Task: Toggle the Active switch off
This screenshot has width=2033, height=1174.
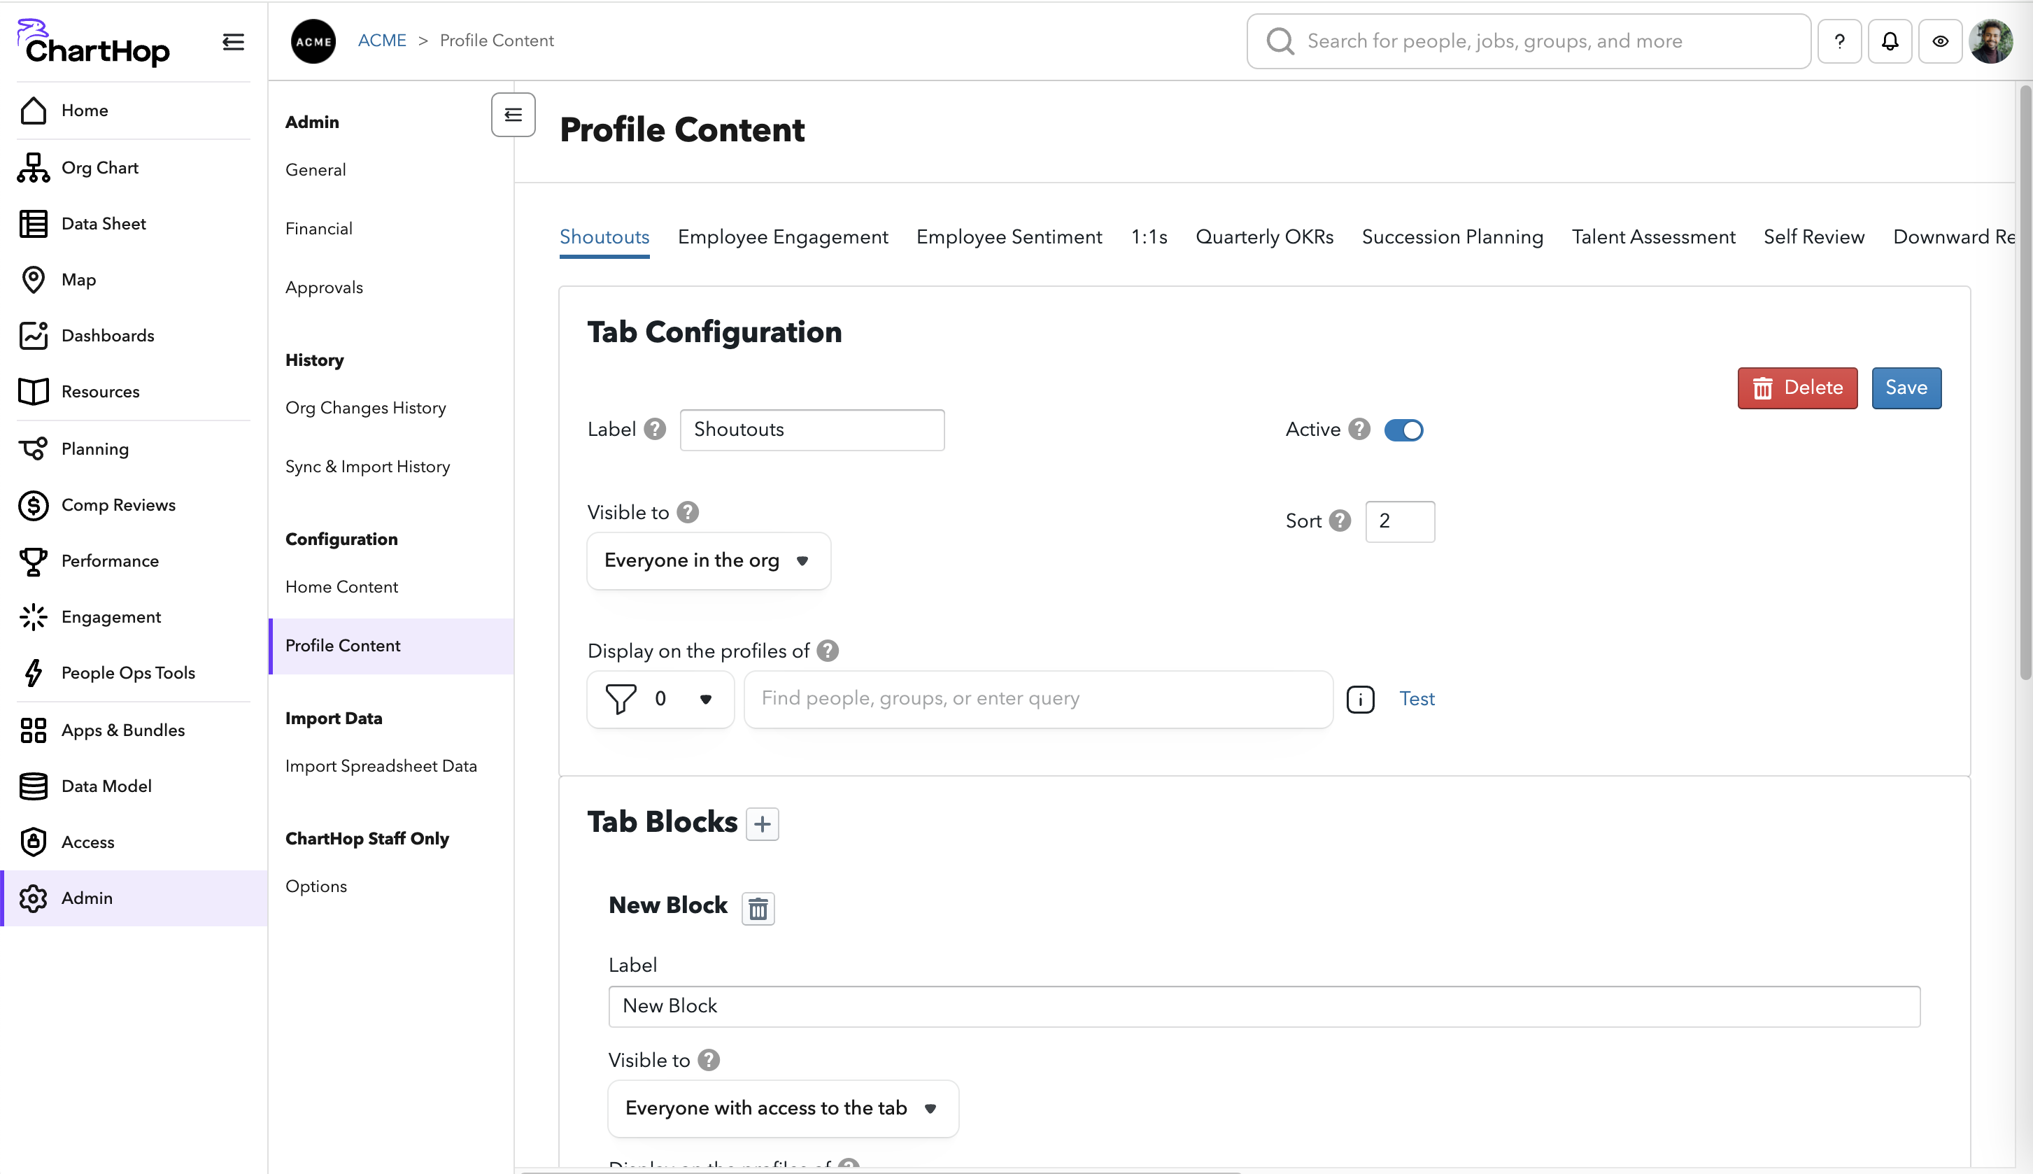Action: [x=1403, y=430]
